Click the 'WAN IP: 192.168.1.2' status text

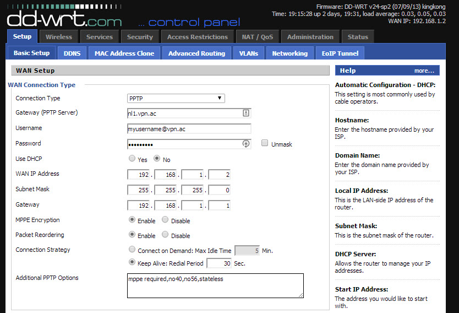pos(417,21)
